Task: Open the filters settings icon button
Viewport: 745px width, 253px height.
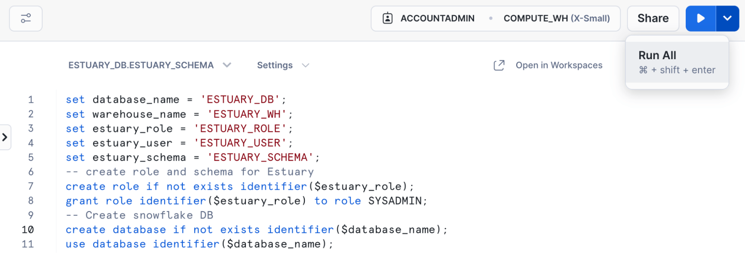Action: (26, 18)
